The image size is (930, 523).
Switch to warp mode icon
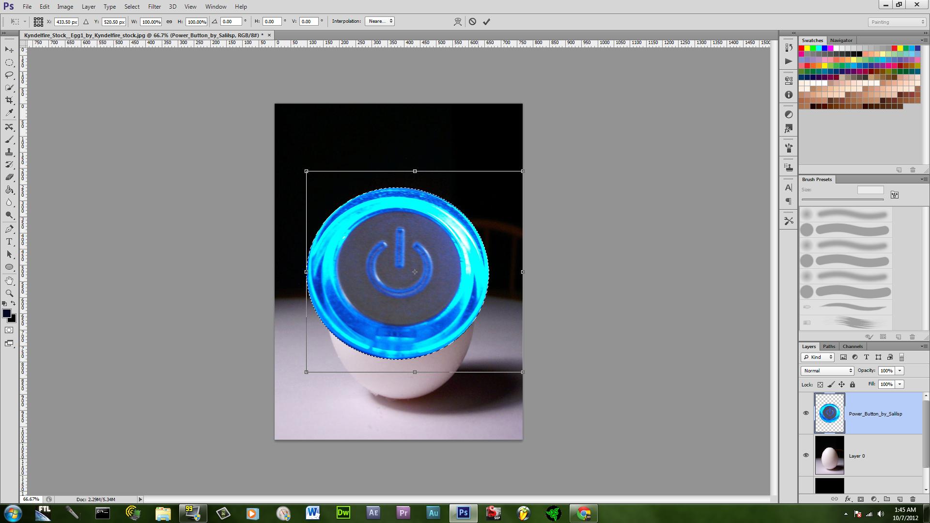click(458, 21)
